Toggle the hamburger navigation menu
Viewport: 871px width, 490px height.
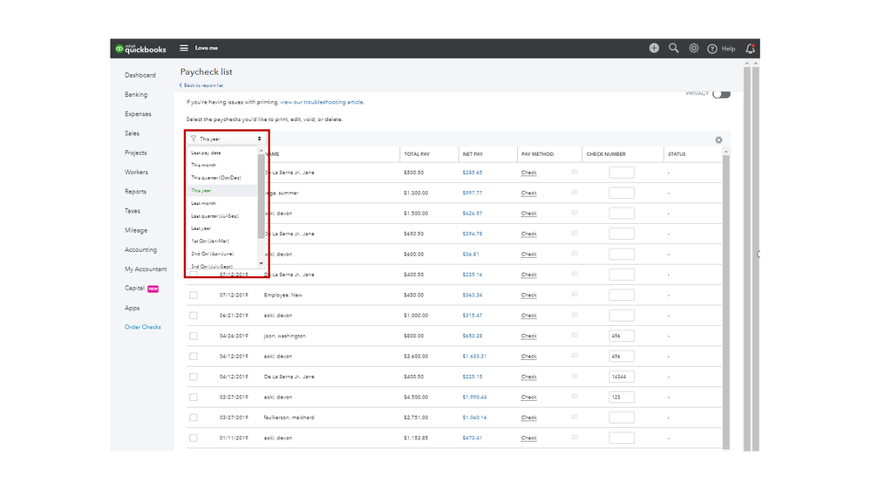pos(184,48)
